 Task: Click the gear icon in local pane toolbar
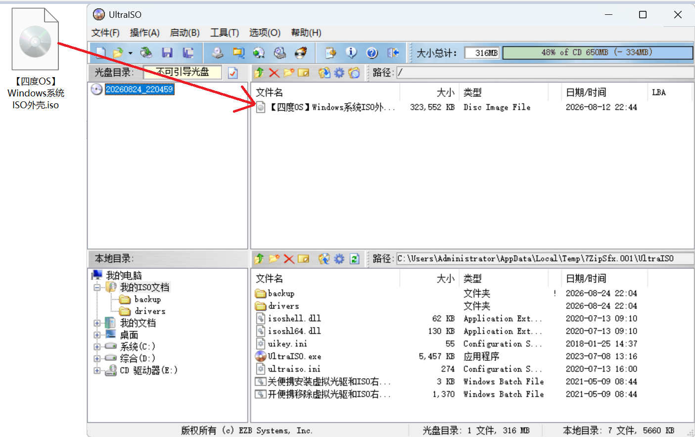339,259
